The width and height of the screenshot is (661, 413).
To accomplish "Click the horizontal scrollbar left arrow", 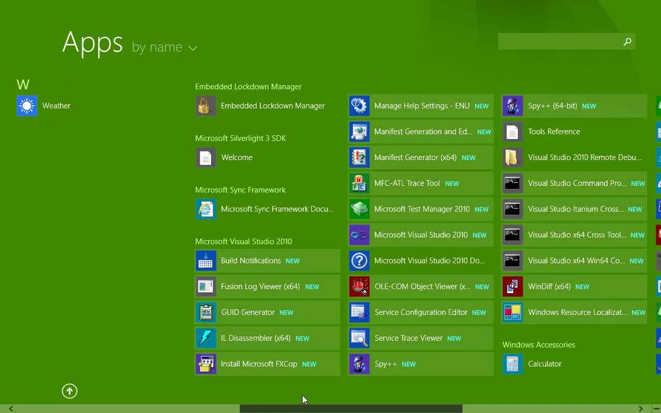I will pos(11,409).
